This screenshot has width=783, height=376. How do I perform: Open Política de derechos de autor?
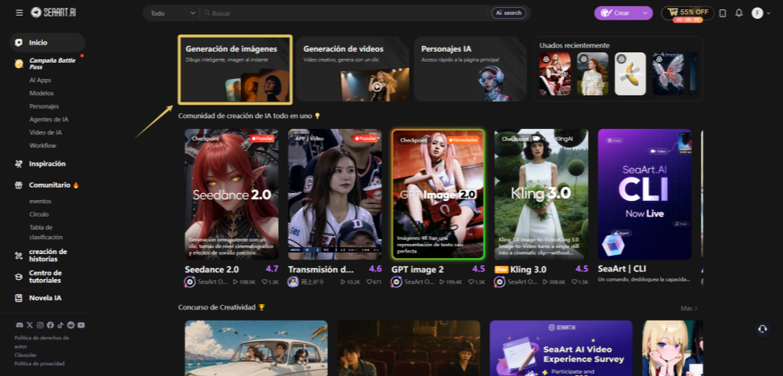tap(42, 342)
